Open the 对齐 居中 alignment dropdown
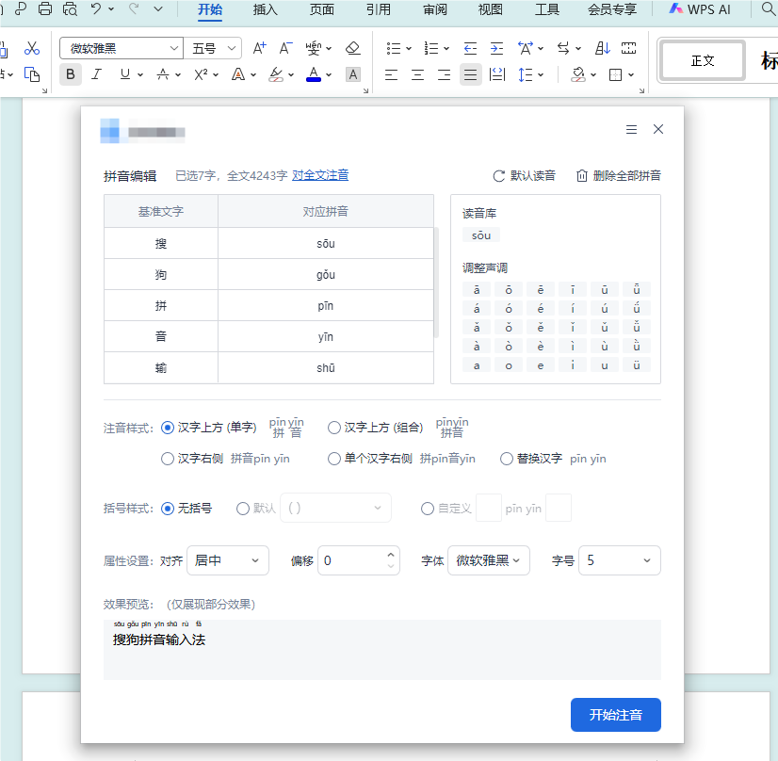 pos(228,560)
